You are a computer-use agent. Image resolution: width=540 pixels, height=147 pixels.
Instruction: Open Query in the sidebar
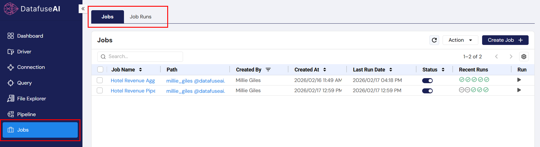[x=20, y=83]
